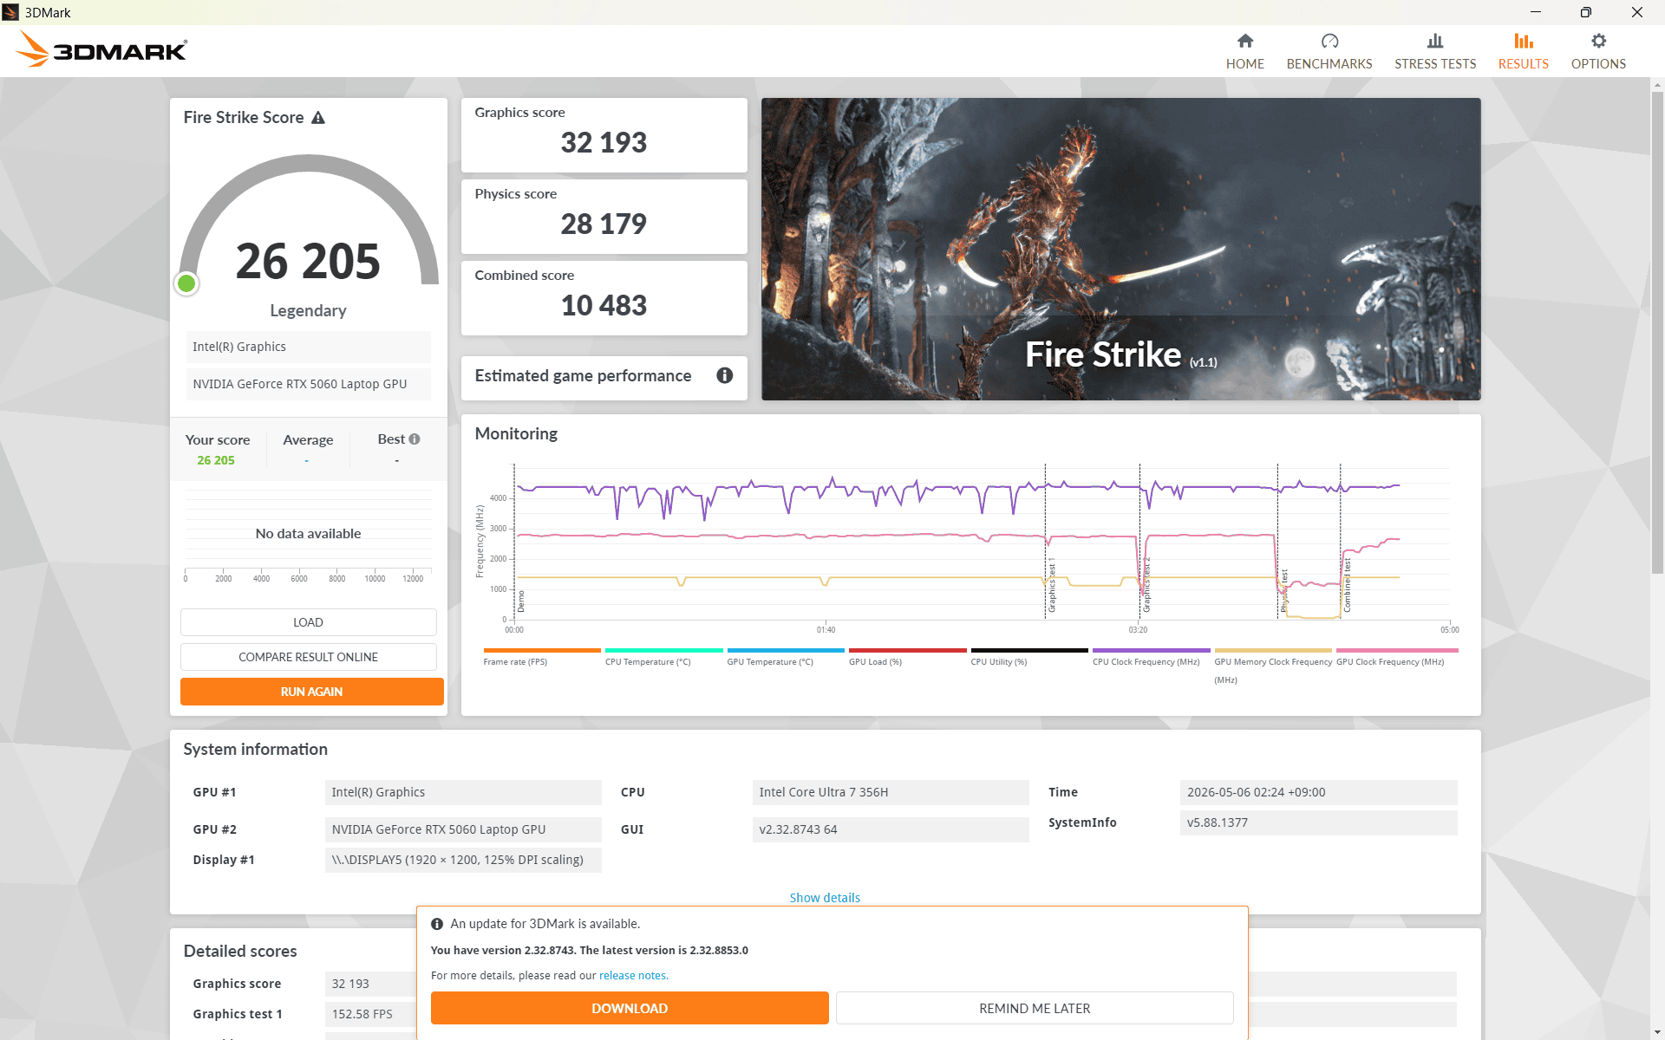Click the Home house icon
Image resolution: width=1665 pixels, height=1040 pixels.
pos(1244,41)
